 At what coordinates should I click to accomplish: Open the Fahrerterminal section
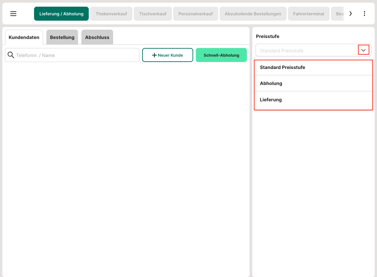click(x=308, y=14)
